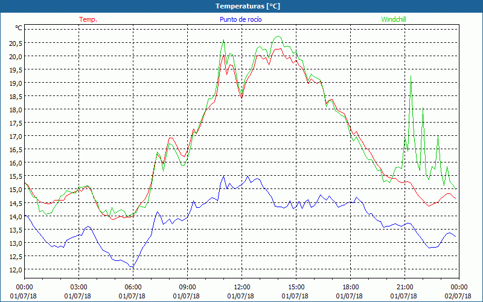Click the 13,5 y-axis value
This screenshot has height=302, width=483.
coord(16,230)
